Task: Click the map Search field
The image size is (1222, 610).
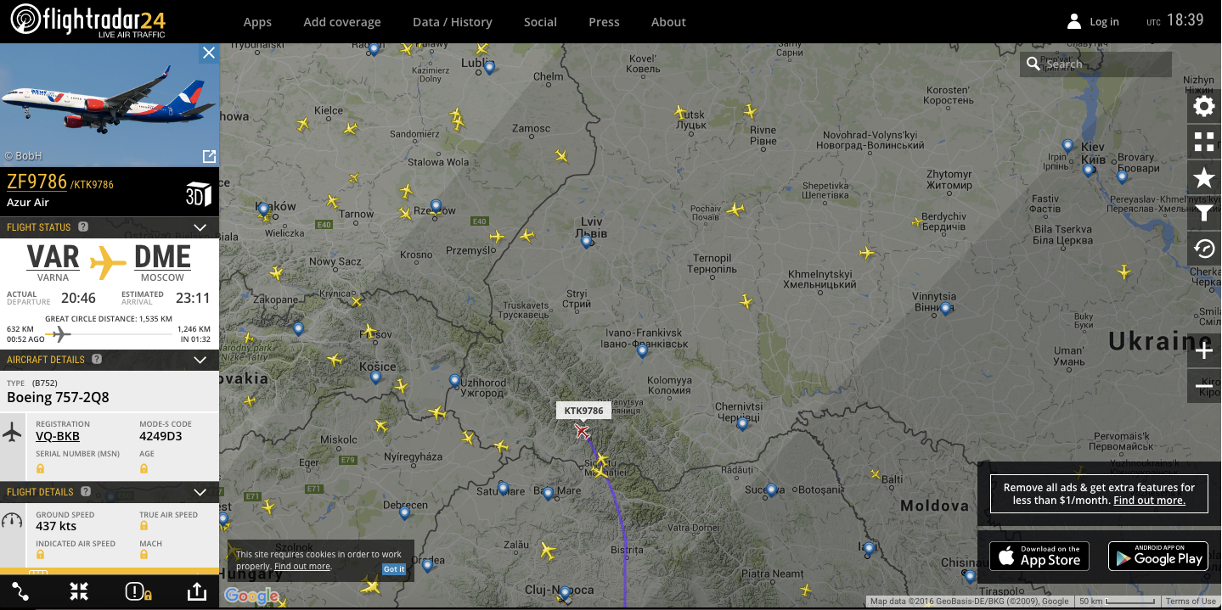Action: [x=1104, y=64]
